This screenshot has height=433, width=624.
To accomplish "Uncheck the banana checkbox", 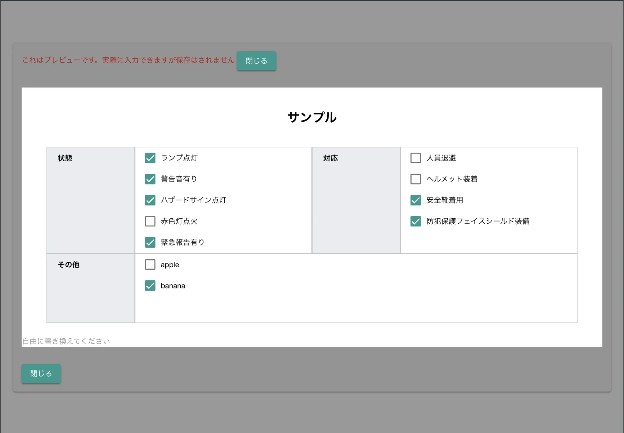I will [150, 286].
